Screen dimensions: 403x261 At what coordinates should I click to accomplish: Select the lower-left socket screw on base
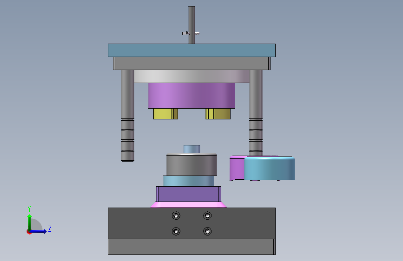(x=176, y=231)
